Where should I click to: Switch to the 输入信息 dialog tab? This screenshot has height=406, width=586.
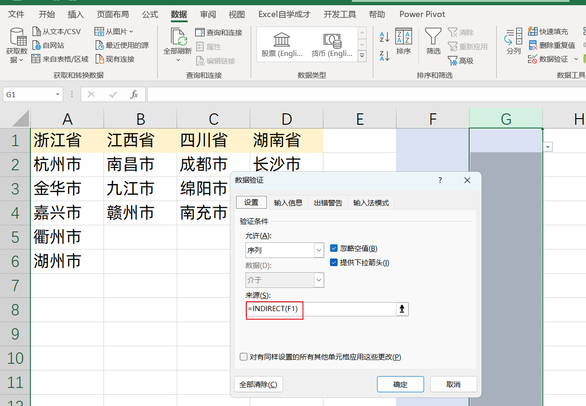pos(288,203)
